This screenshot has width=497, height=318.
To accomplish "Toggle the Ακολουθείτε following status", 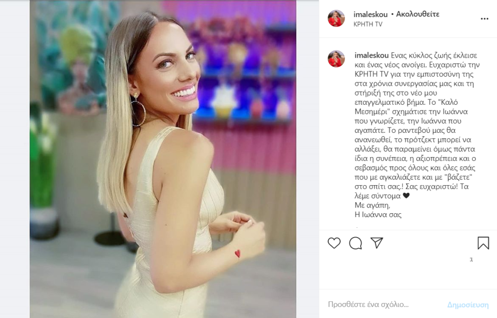I will click(417, 14).
